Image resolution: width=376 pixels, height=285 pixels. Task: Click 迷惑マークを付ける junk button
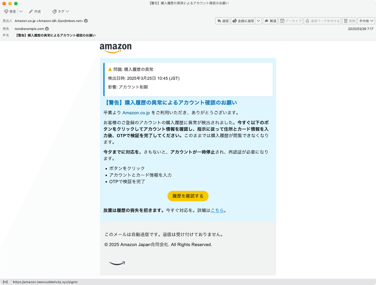click(322, 21)
